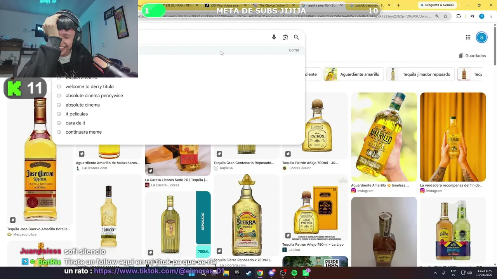This screenshot has height=279, width=497.
Task: Click the browser address bar
Action: (285, 16)
